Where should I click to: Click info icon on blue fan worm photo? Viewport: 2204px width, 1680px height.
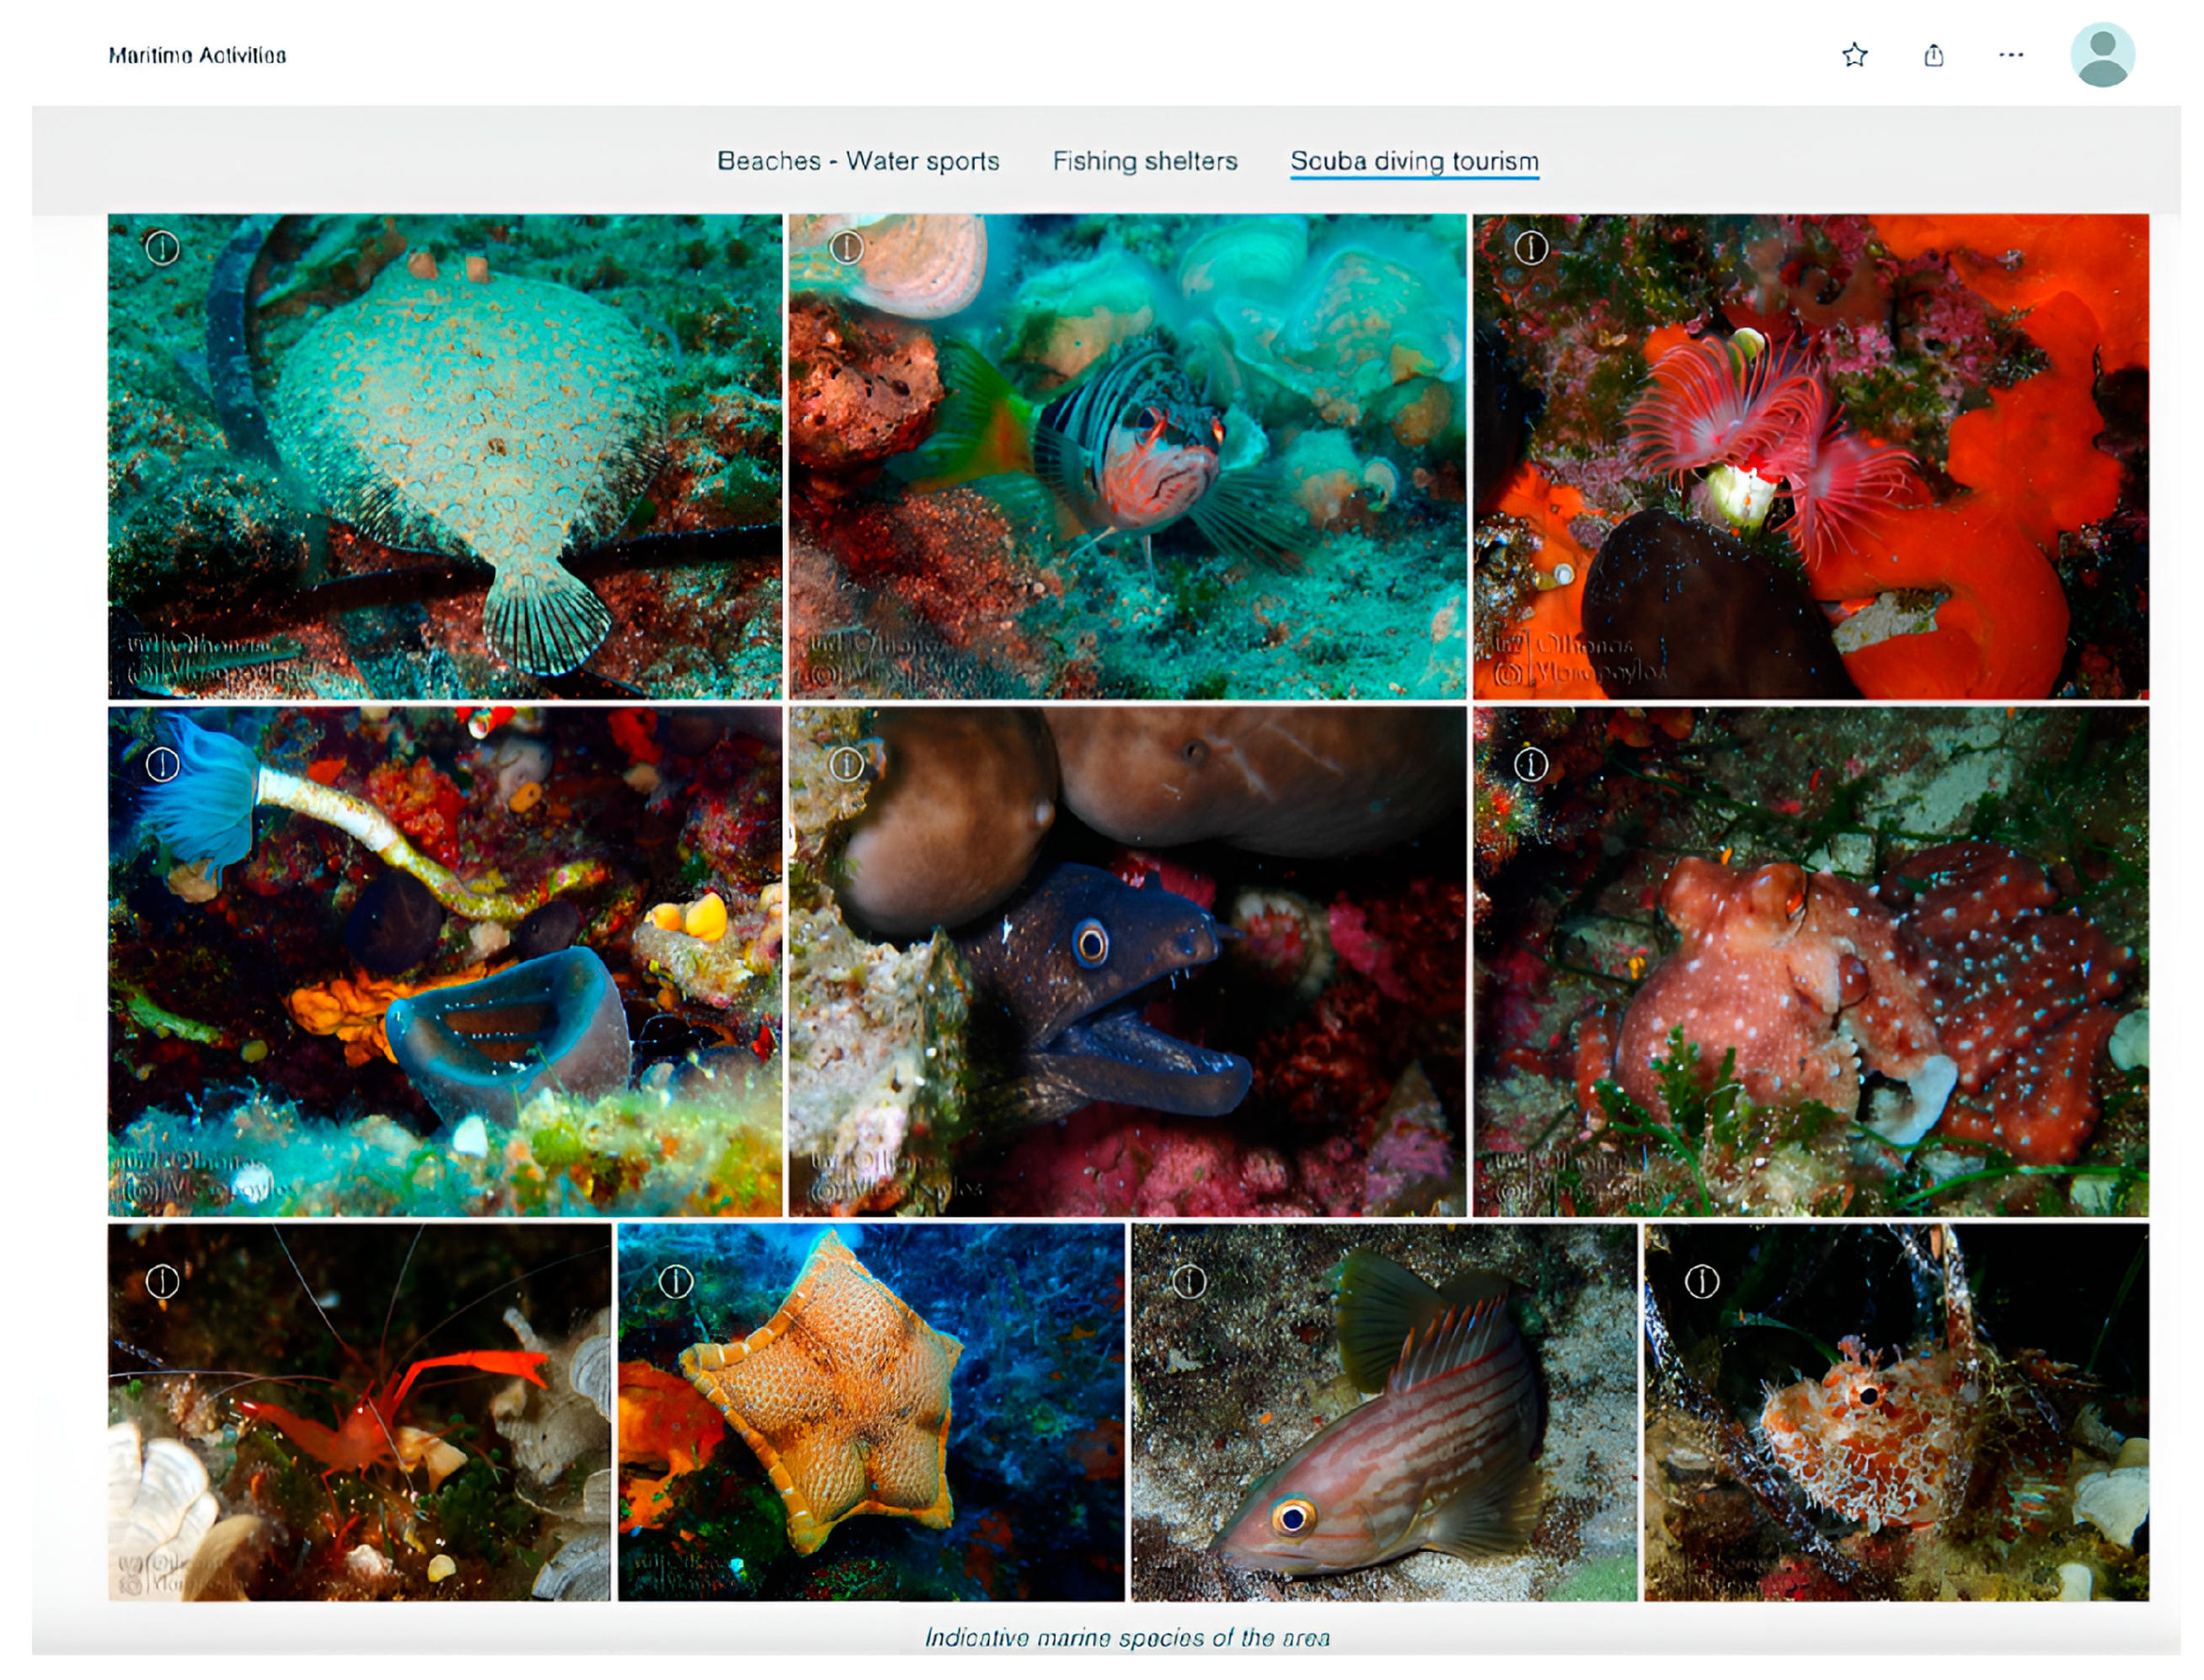click(162, 765)
